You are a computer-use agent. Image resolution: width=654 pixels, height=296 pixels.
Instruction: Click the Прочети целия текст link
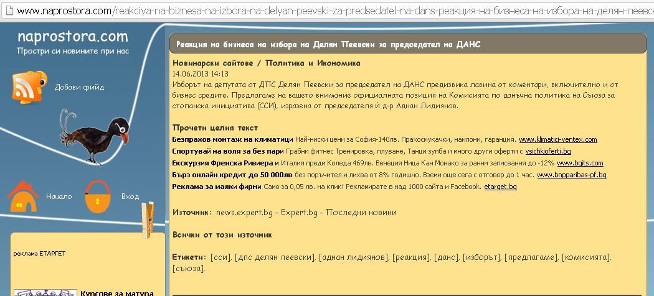216,128
